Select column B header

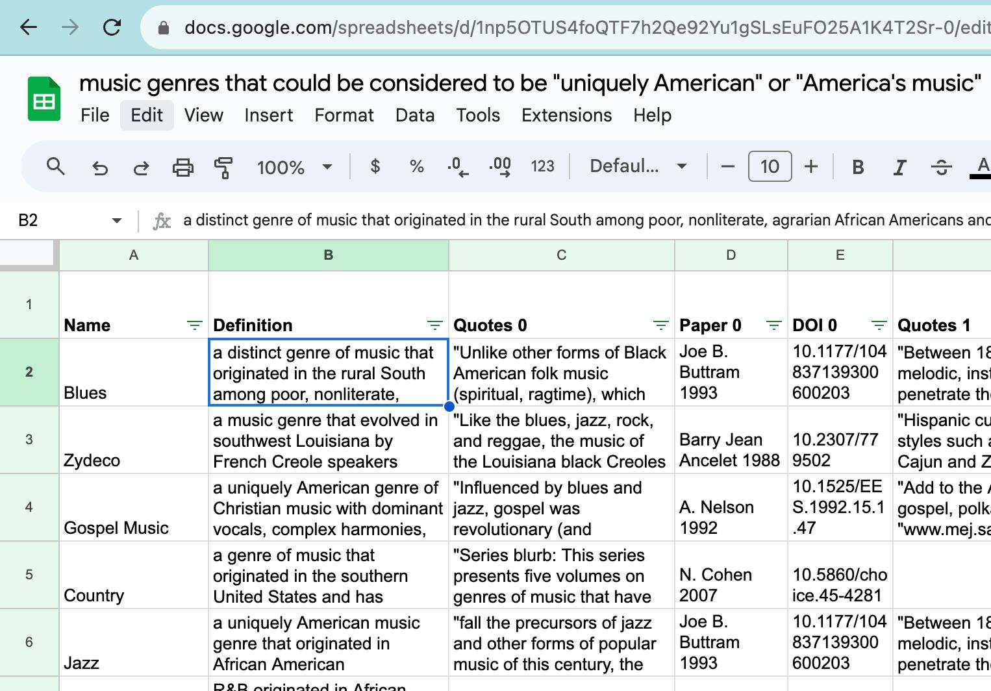pyautogui.click(x=329, y=255)
